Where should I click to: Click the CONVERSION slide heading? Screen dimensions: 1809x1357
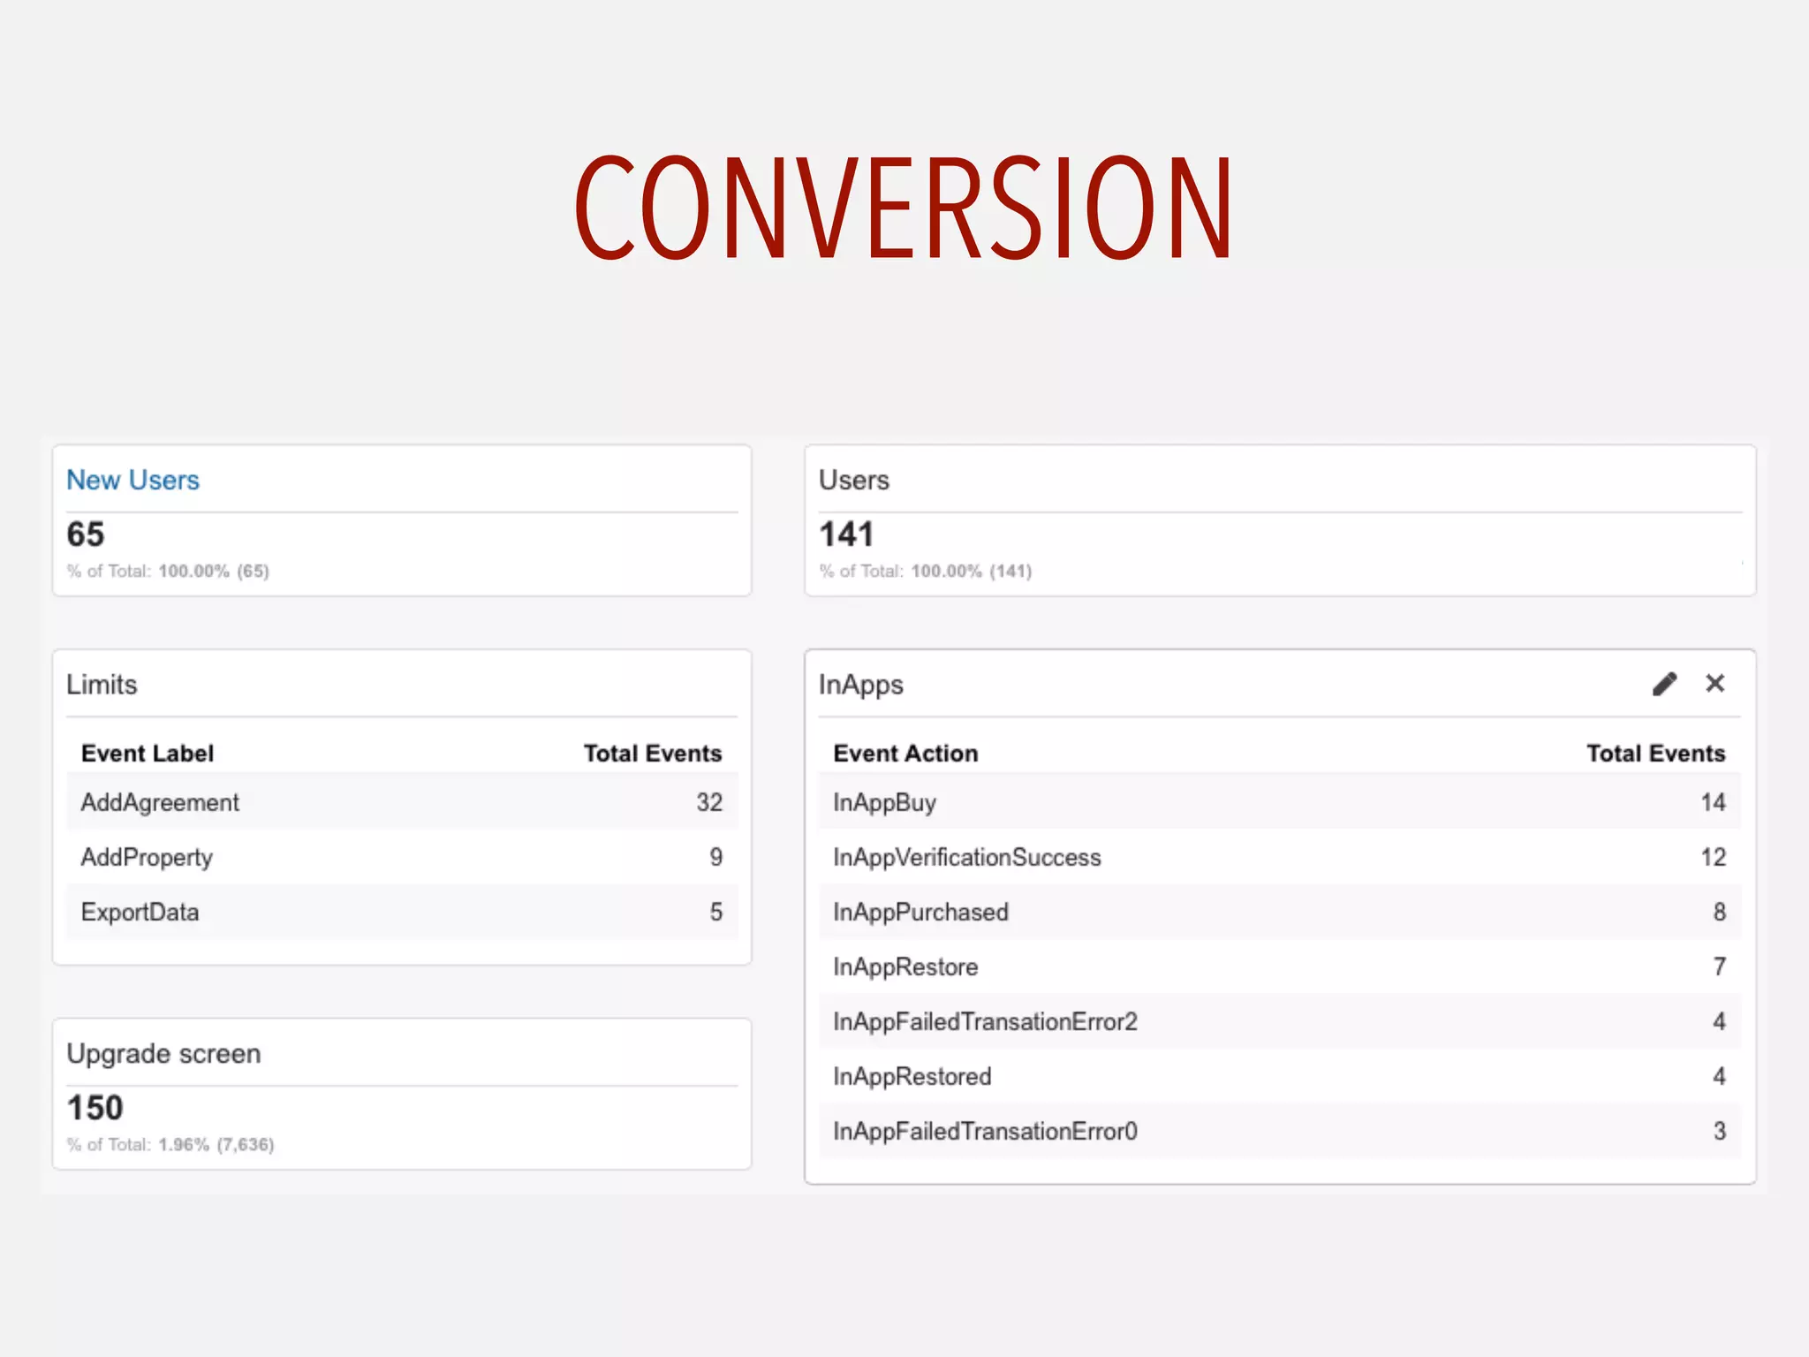pos(904,208)
